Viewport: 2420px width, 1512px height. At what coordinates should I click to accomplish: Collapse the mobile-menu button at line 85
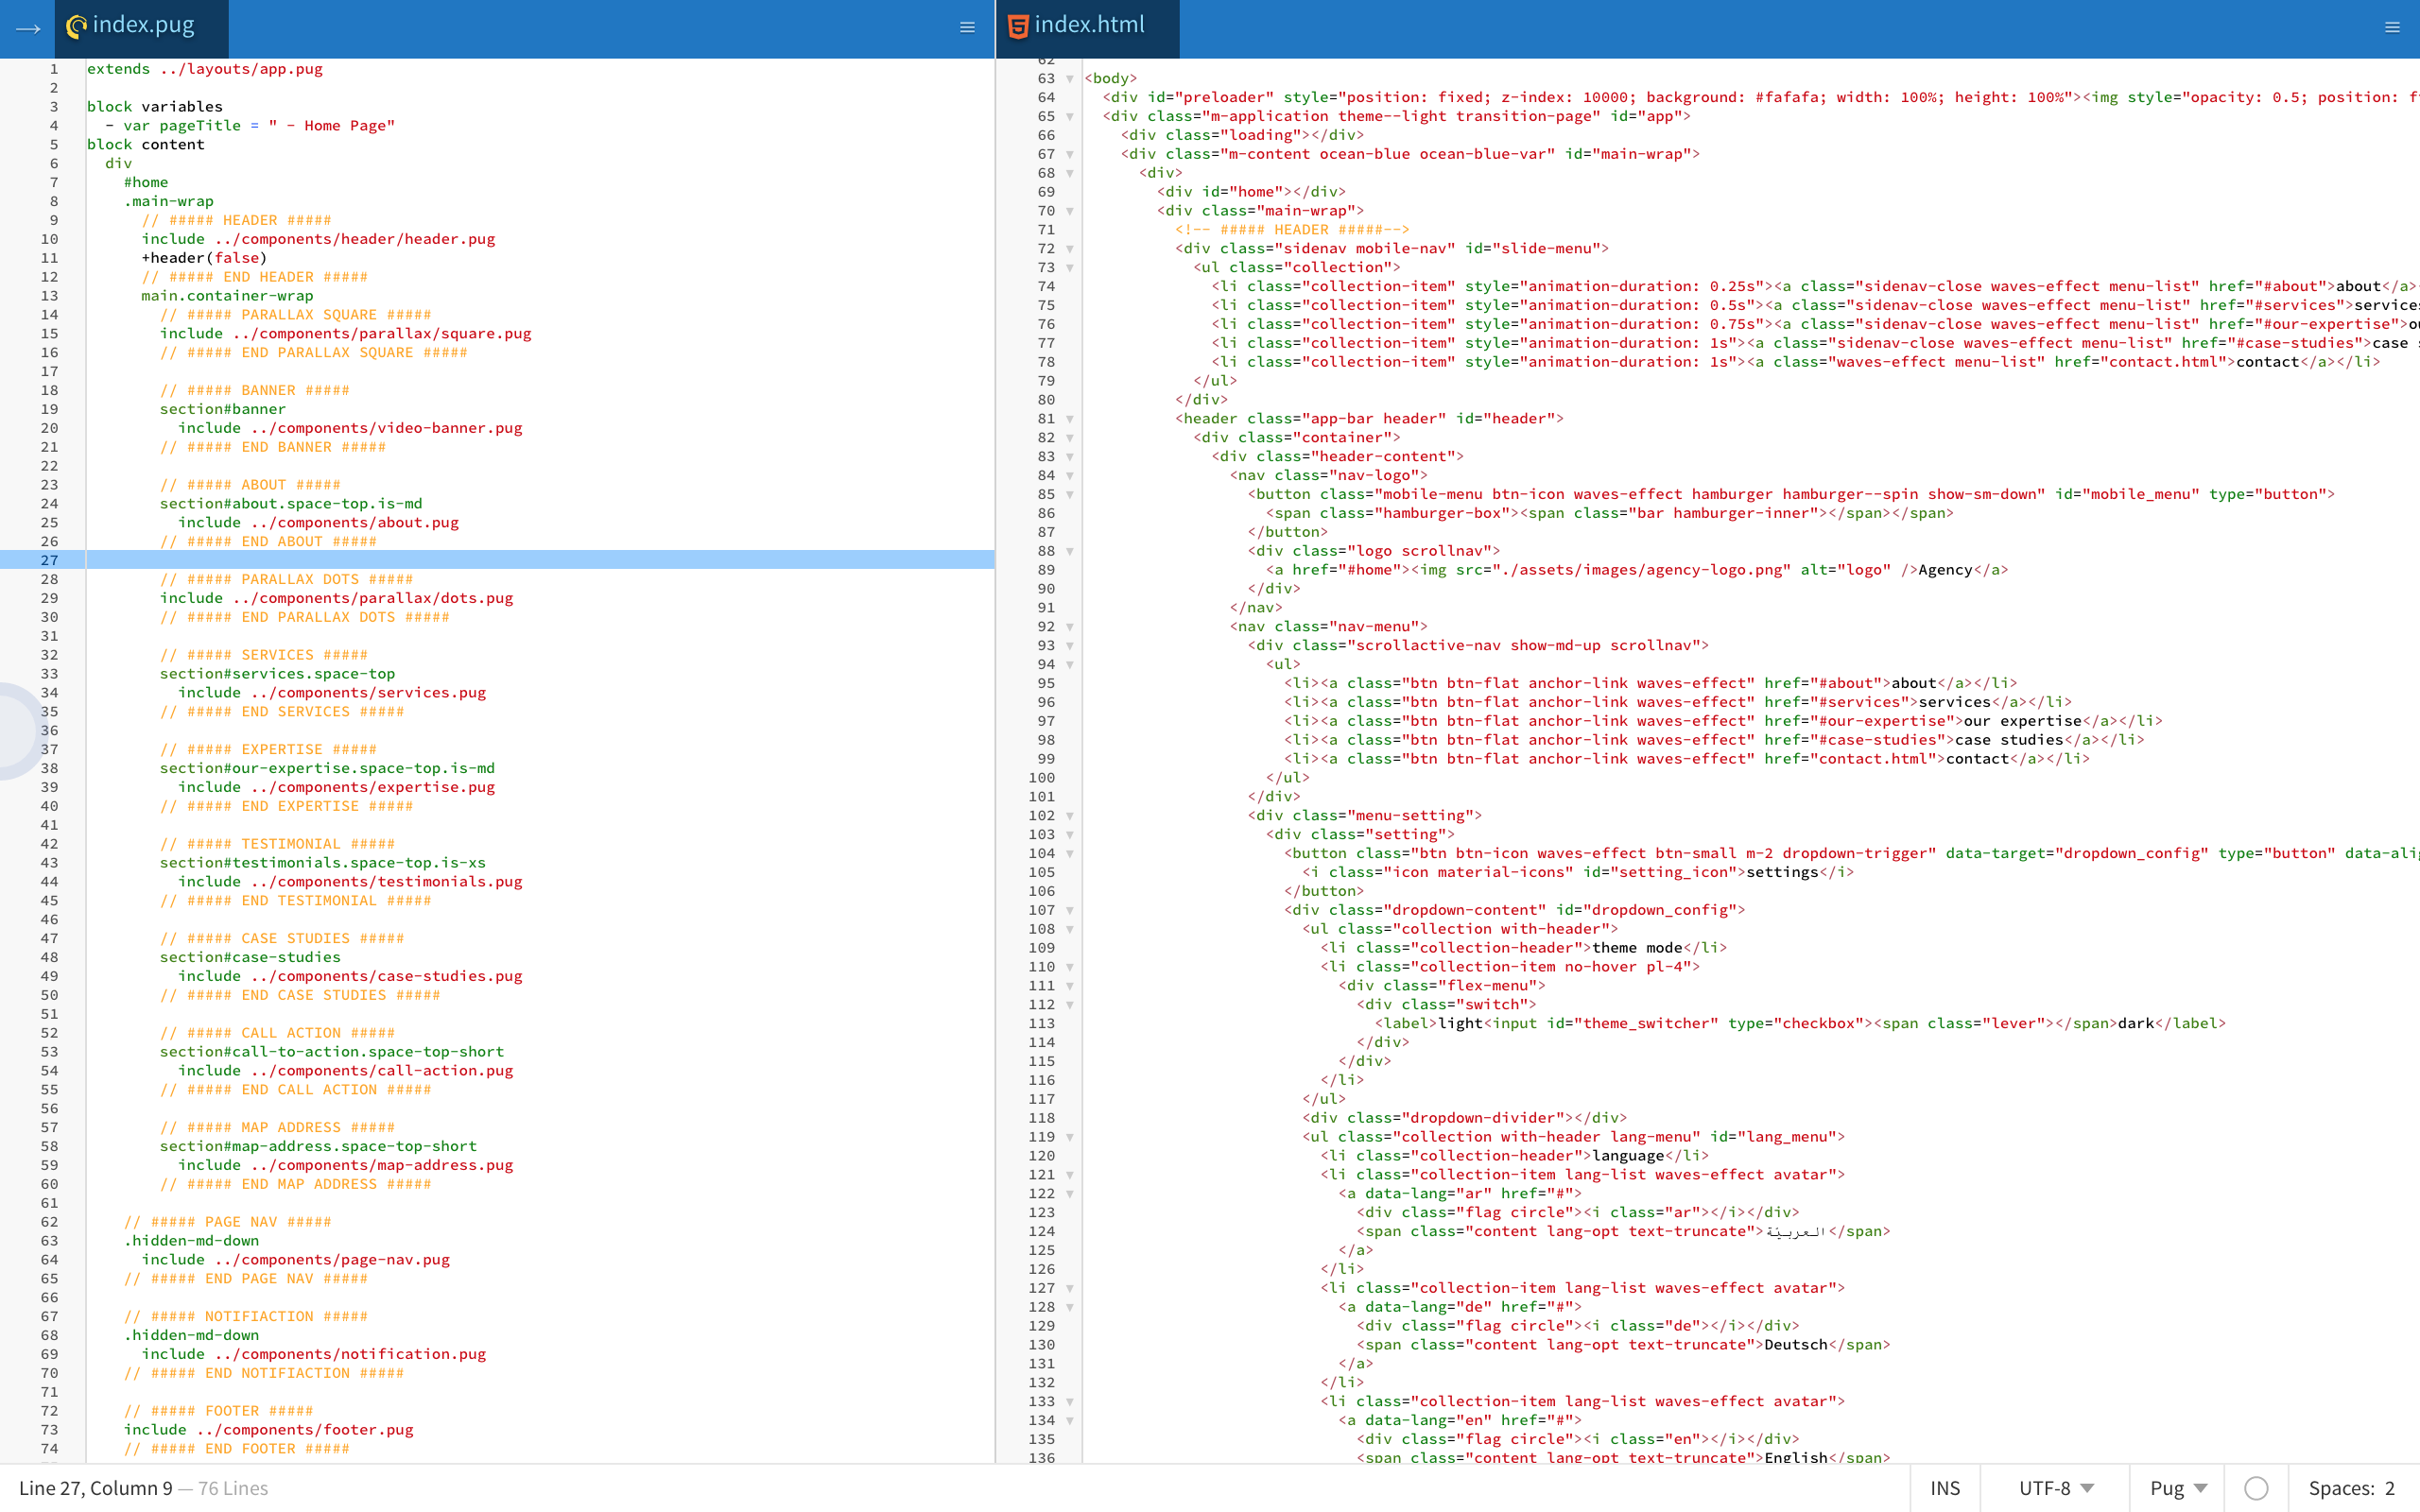point(1070,495)
